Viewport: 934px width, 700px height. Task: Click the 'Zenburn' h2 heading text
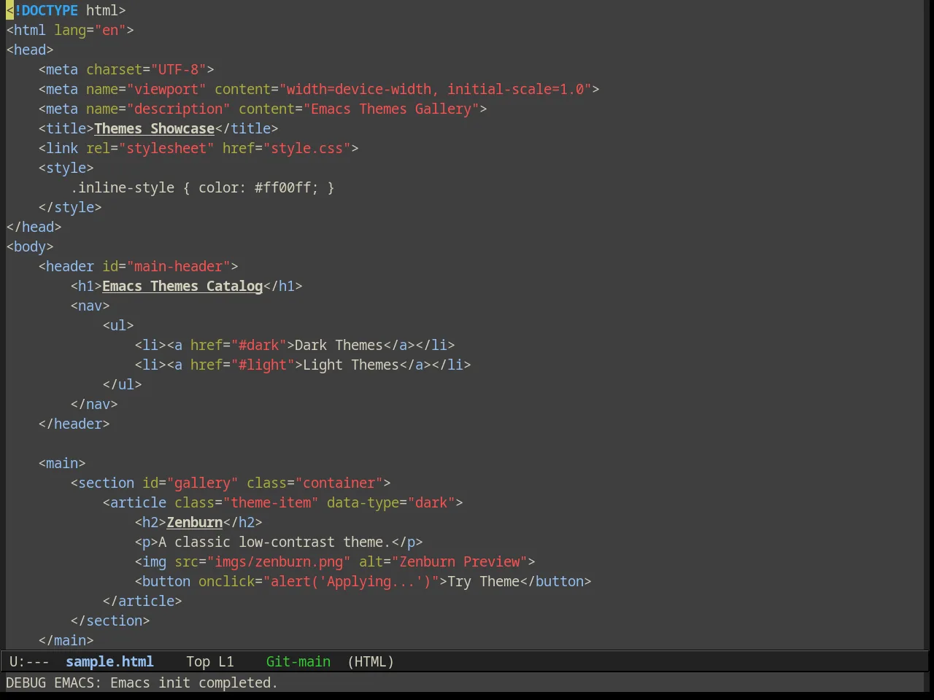[x=195, y=522]
